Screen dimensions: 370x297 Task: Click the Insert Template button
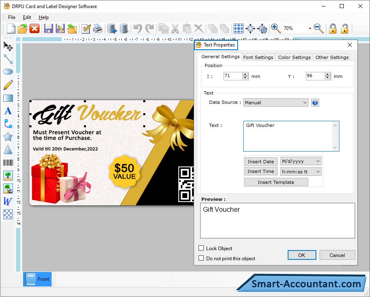click(x=276, y=182)
